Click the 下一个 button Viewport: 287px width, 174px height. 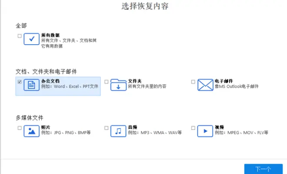264,169
